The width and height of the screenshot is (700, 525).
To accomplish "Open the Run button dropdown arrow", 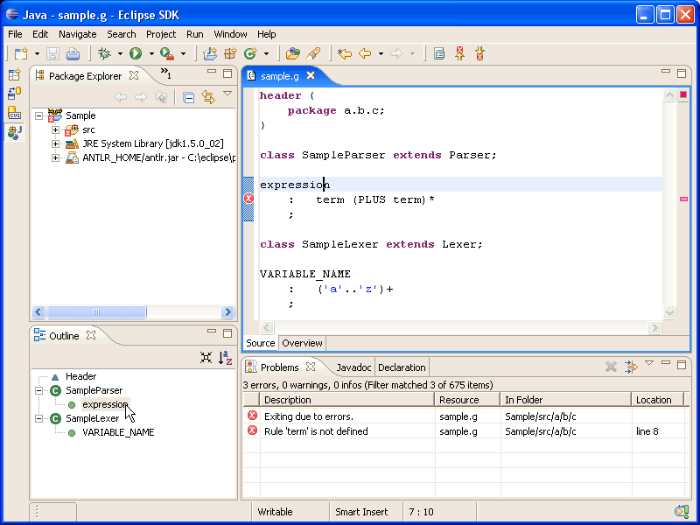I will click(150, 54).
